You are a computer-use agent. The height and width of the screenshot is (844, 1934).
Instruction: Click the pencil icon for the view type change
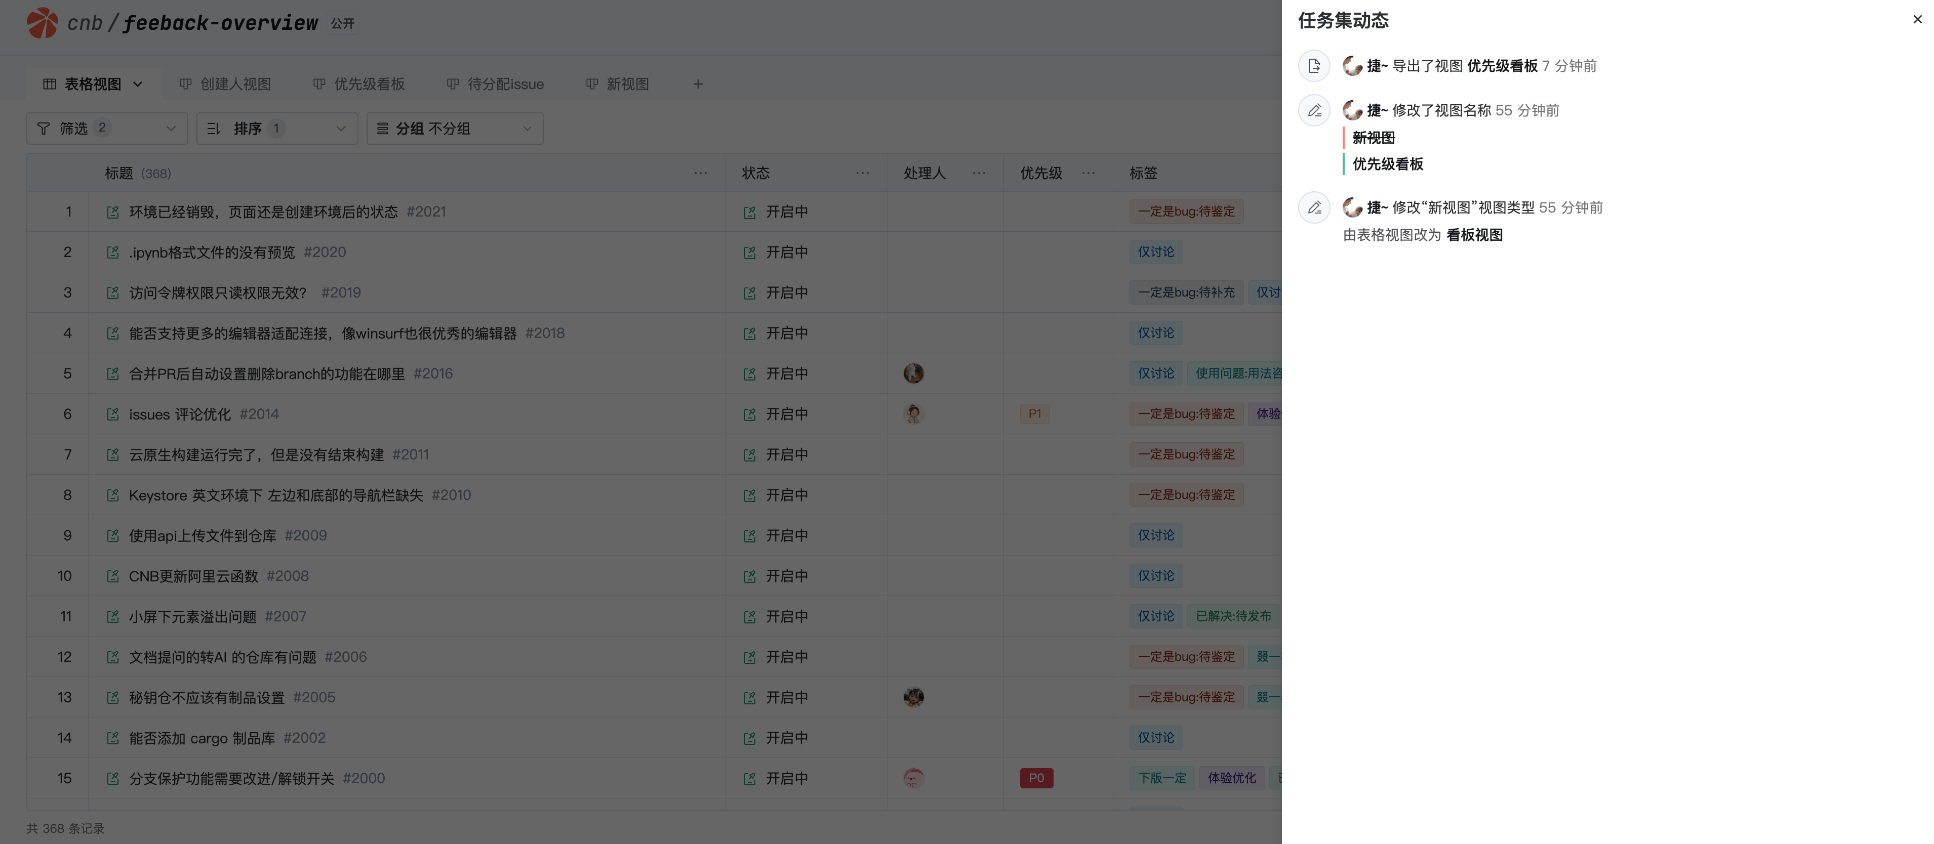tap(1314, 207)
